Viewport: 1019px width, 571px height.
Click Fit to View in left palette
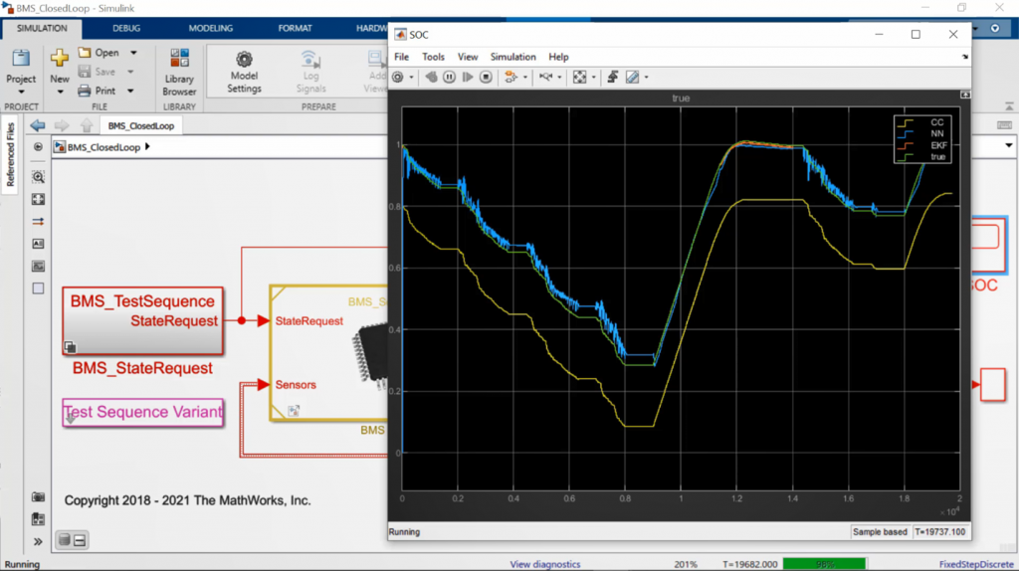coord(38,199)
